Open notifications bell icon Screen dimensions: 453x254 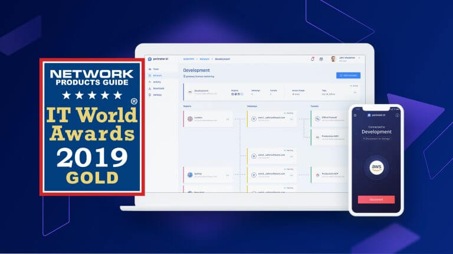[312, 59]
